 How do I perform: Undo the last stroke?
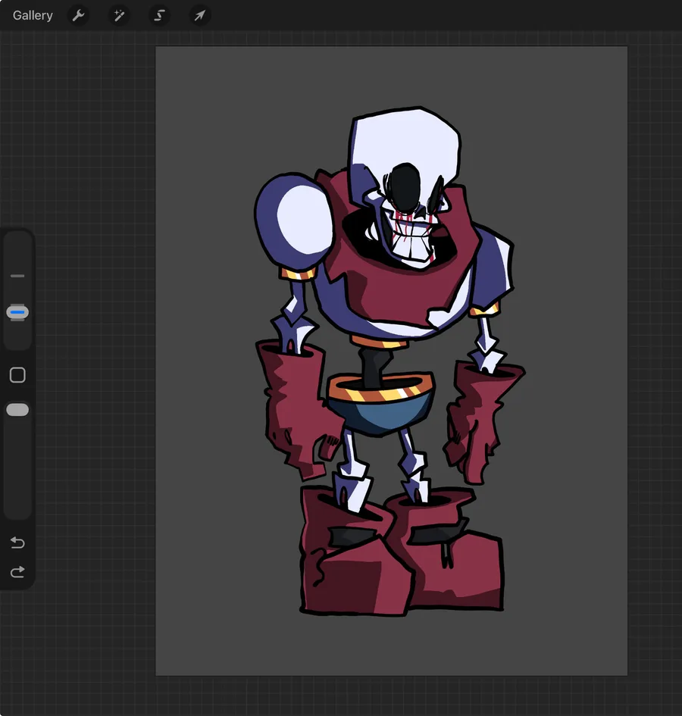tap(17, 542)
